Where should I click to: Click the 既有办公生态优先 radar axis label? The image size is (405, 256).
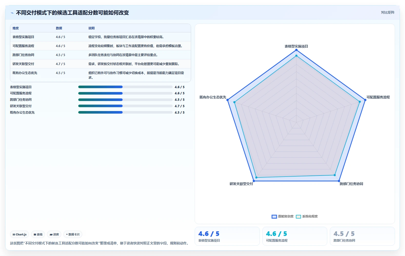point(213,97)
